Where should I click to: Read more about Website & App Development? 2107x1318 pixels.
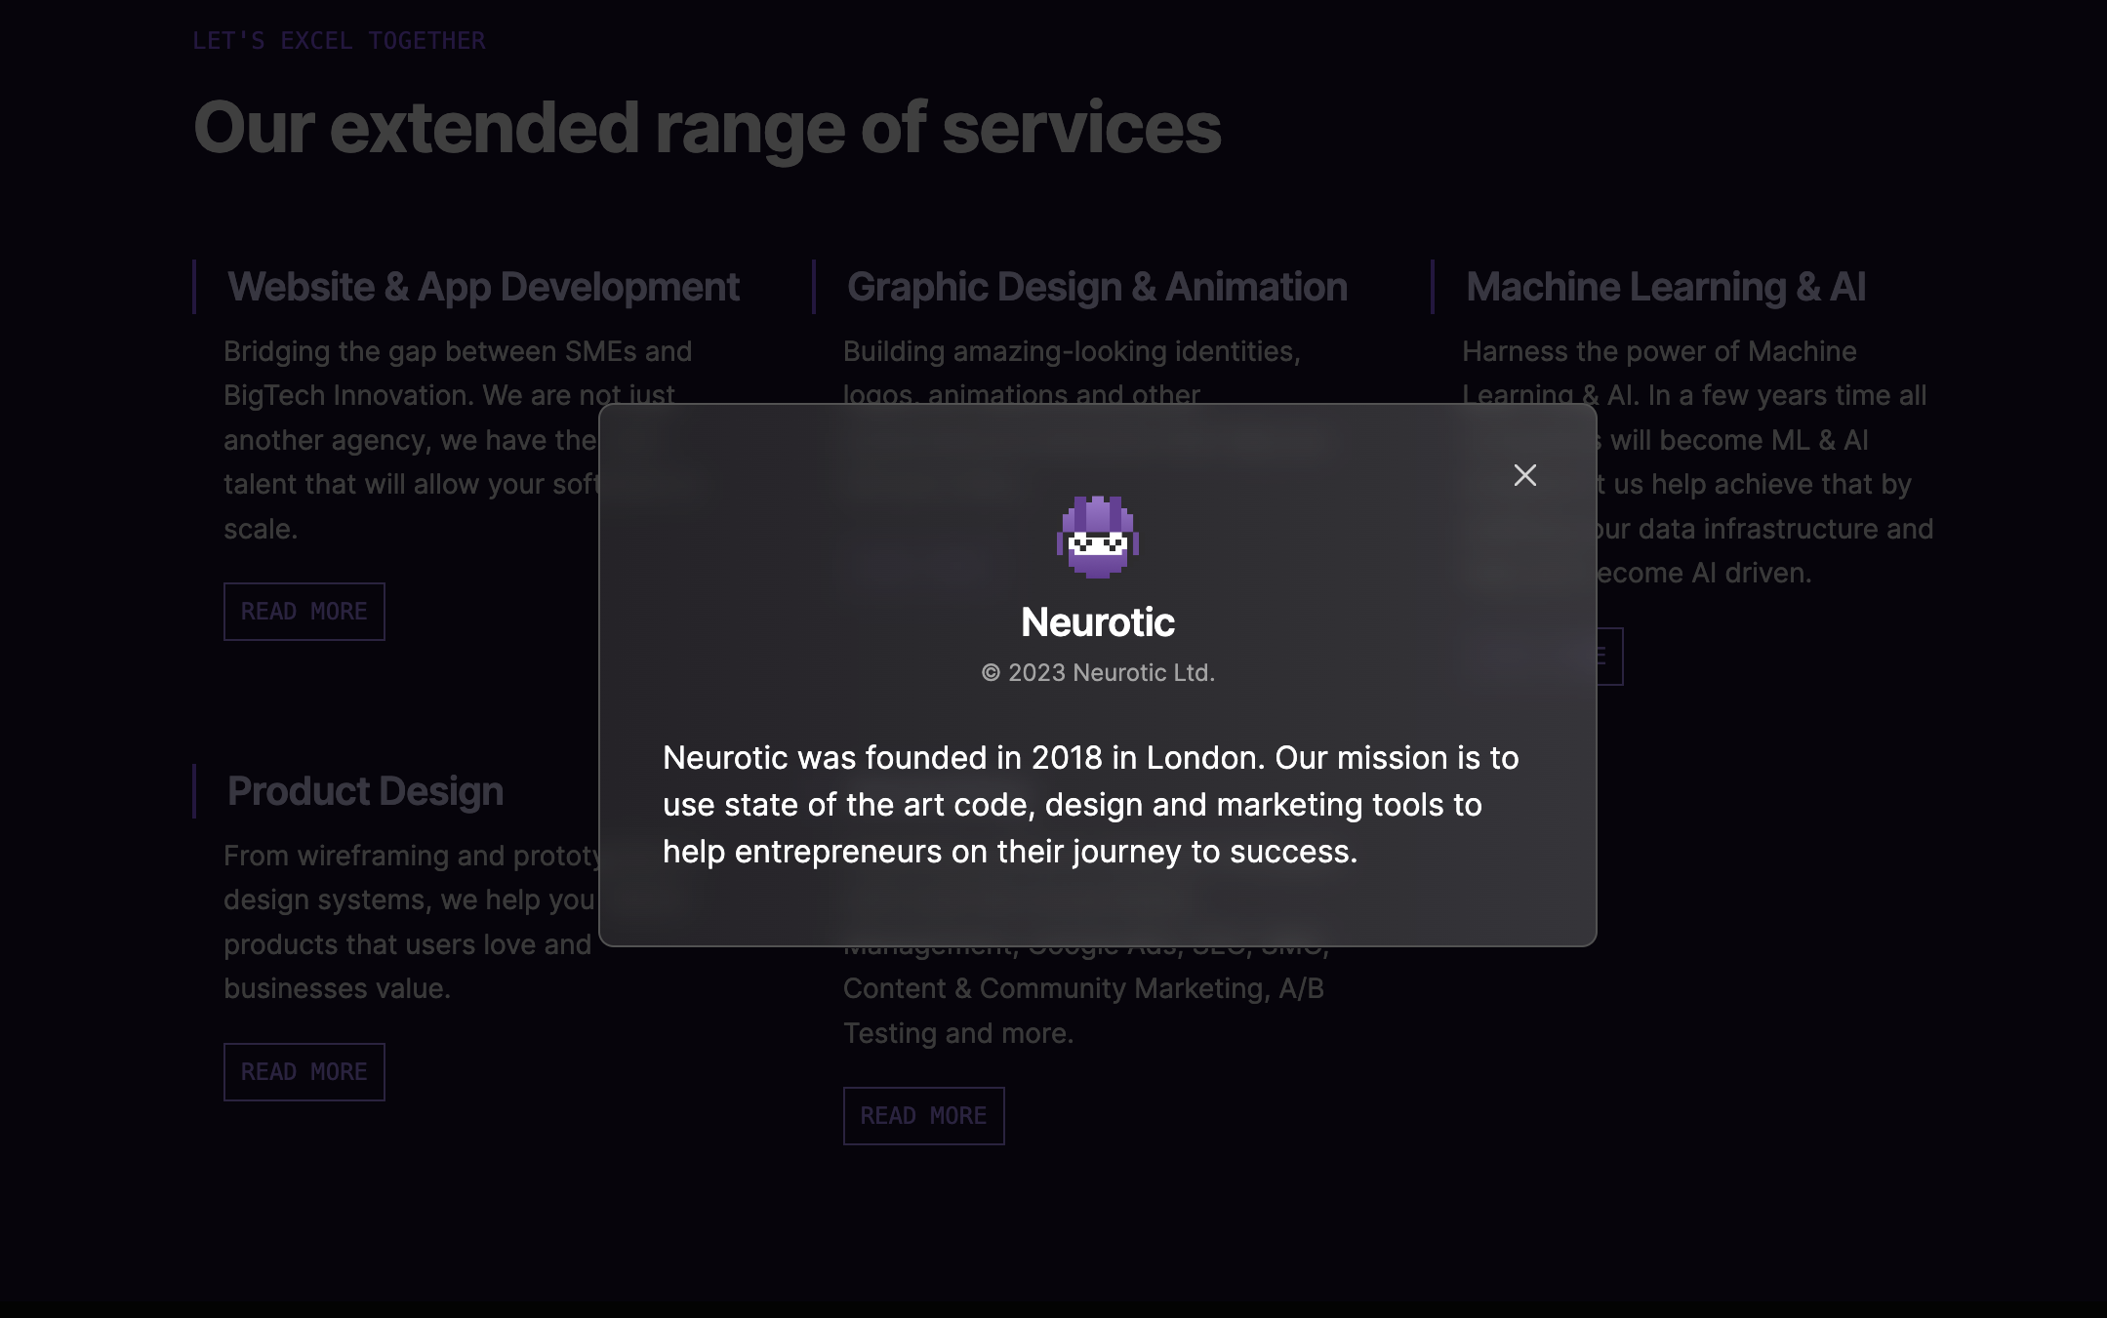[x=304, y=612]
